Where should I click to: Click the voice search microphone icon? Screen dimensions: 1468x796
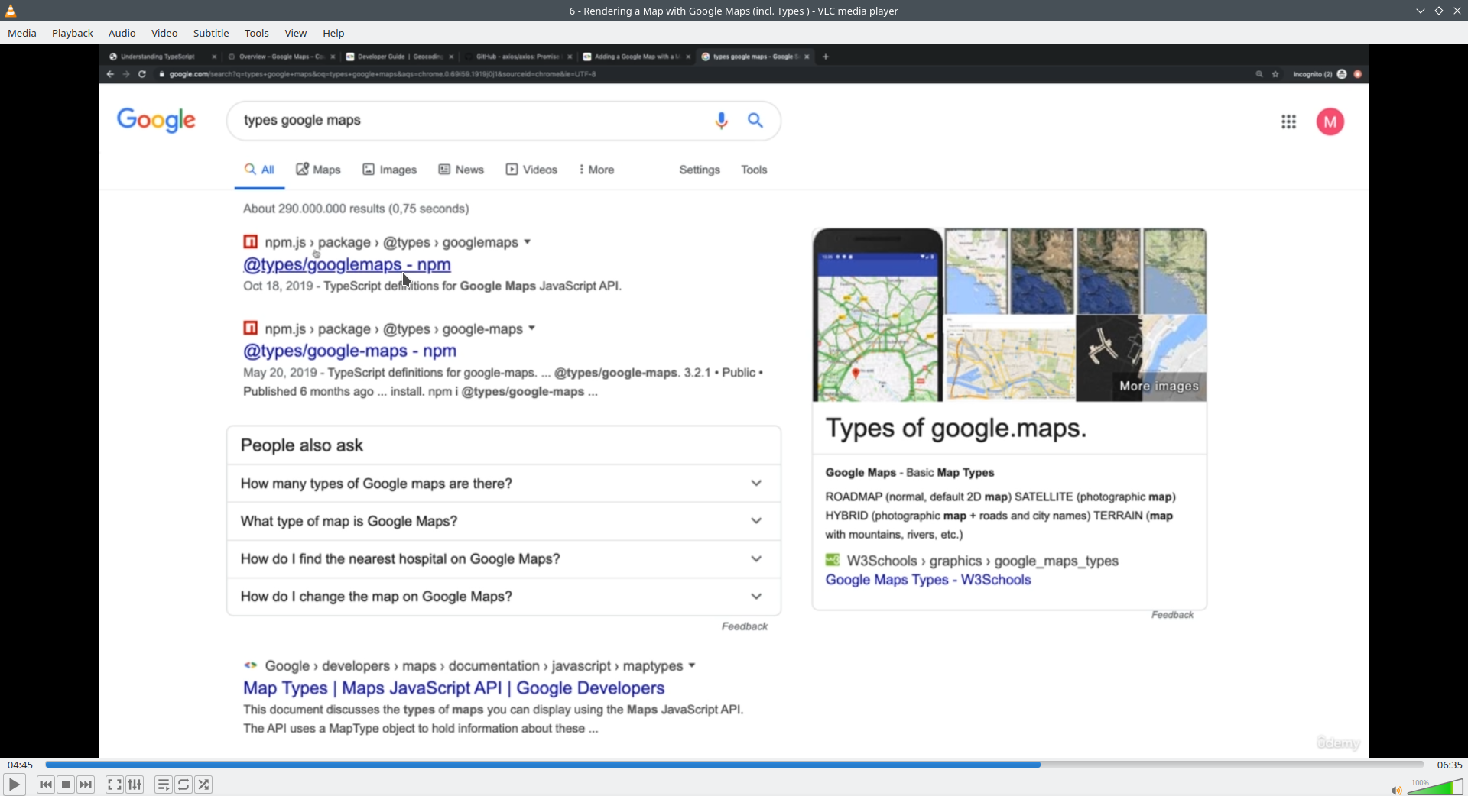coord(721,121)
